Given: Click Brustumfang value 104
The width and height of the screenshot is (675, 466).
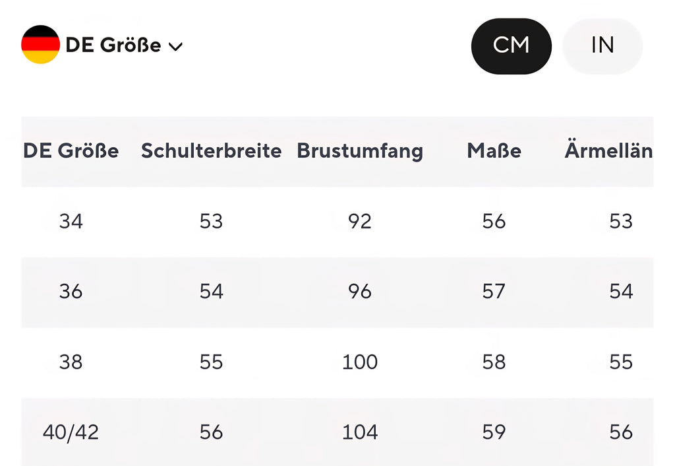Looking at the screenshot, I should [360, 432].
